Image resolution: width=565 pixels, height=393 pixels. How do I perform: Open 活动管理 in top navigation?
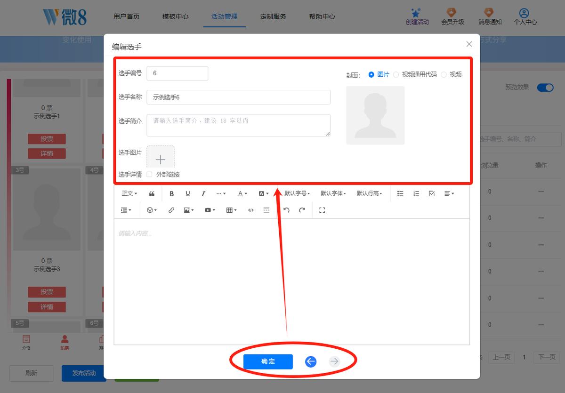coord(225,16)
